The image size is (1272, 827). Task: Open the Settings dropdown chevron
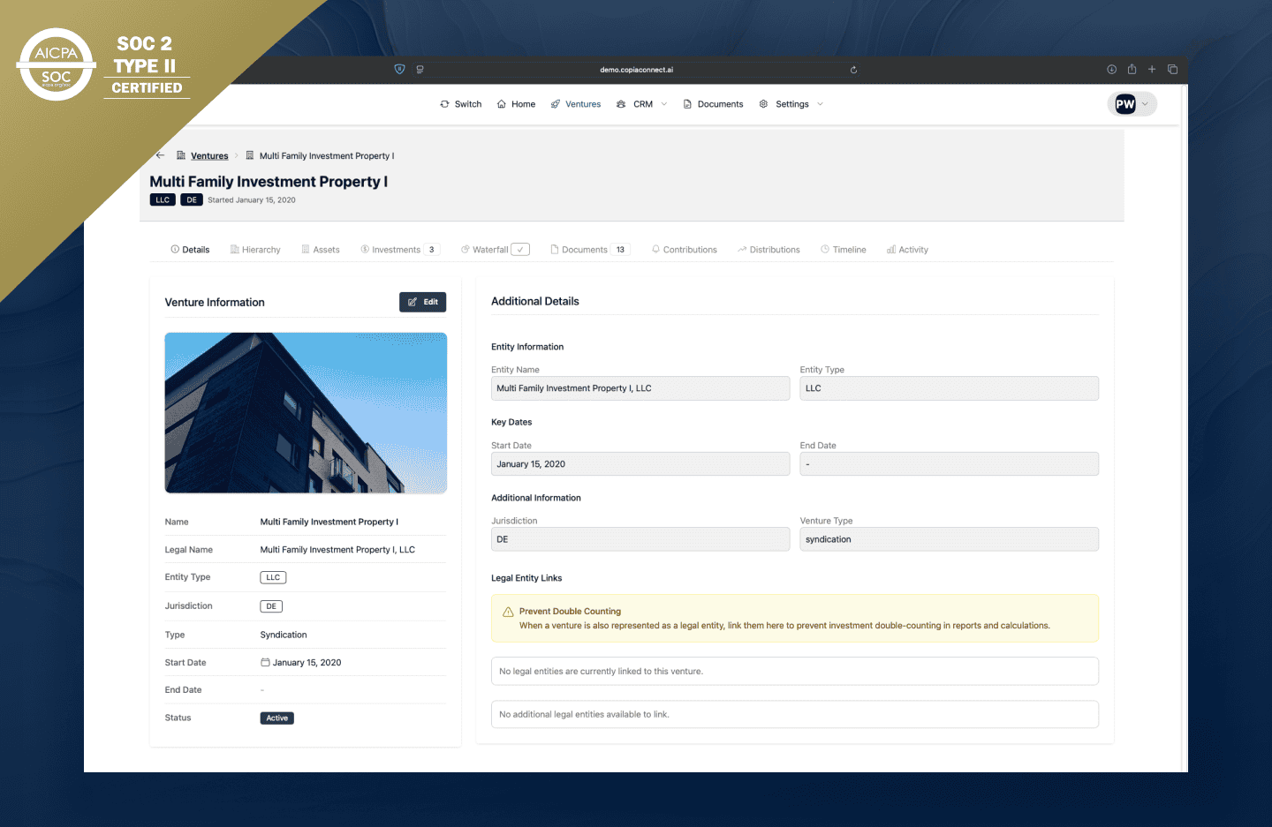click(x=821, y=103)
